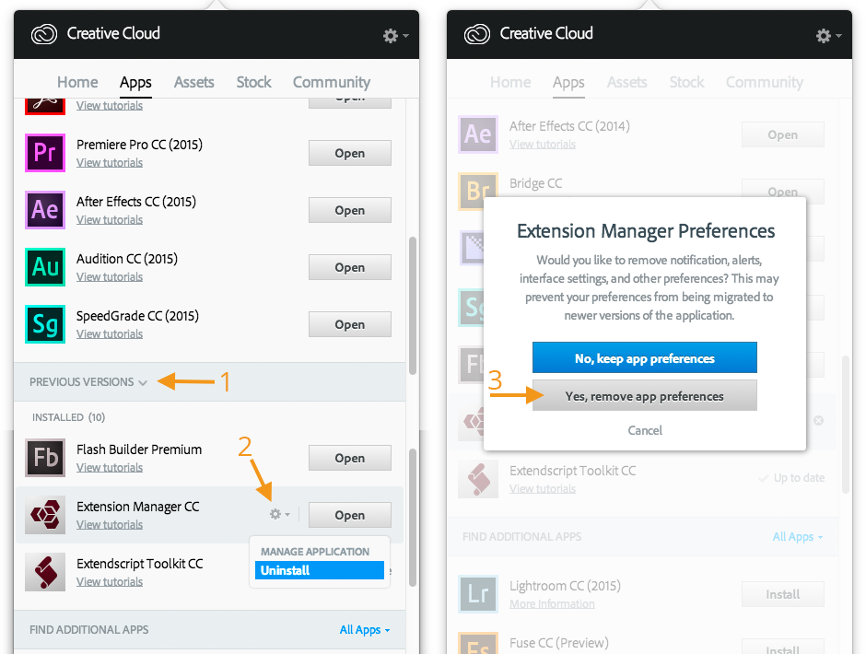866x654 pixels.
Task: Choose Uninstall from Manage Application menu
Action: (319, 570)
